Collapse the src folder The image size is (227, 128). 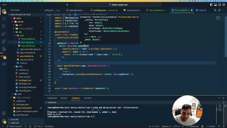[x=13, y=32]
